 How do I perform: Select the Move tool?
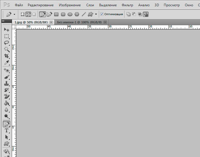pos(6,29)
